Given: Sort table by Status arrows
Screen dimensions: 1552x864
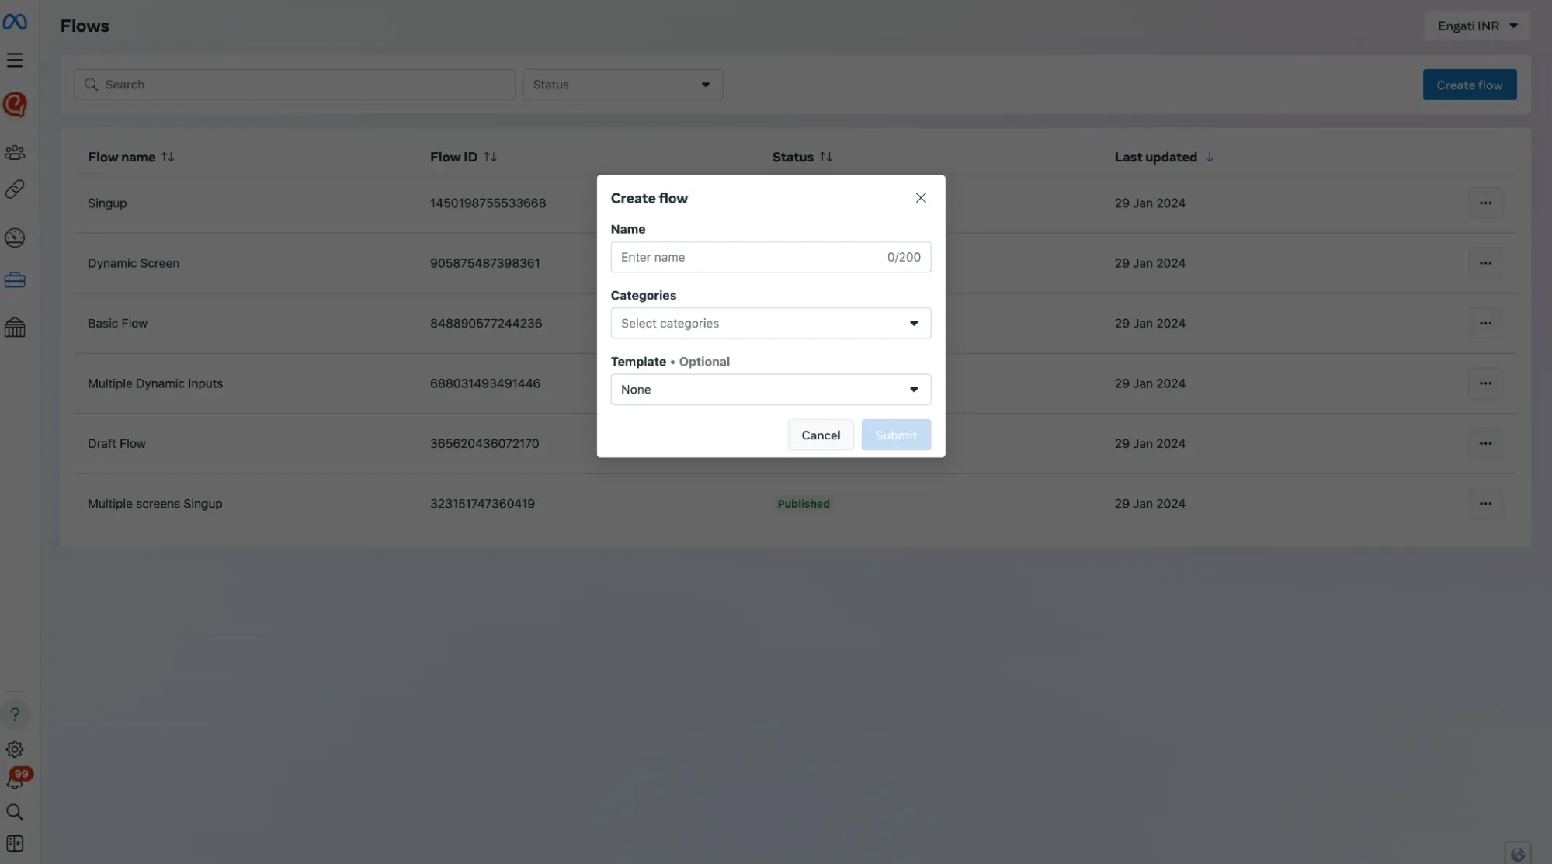Looking at the screenshot, I should (826, 157).
